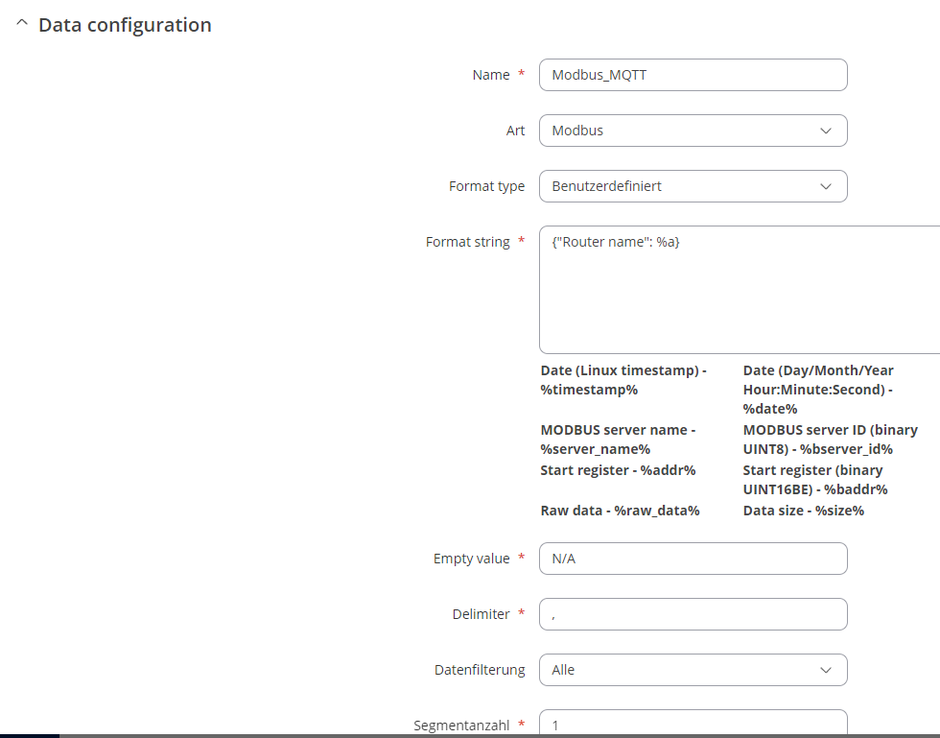This screenshot has height=738, width=940.
Task: Click the Data configuration section heading
Action: (x=125, y=25)
